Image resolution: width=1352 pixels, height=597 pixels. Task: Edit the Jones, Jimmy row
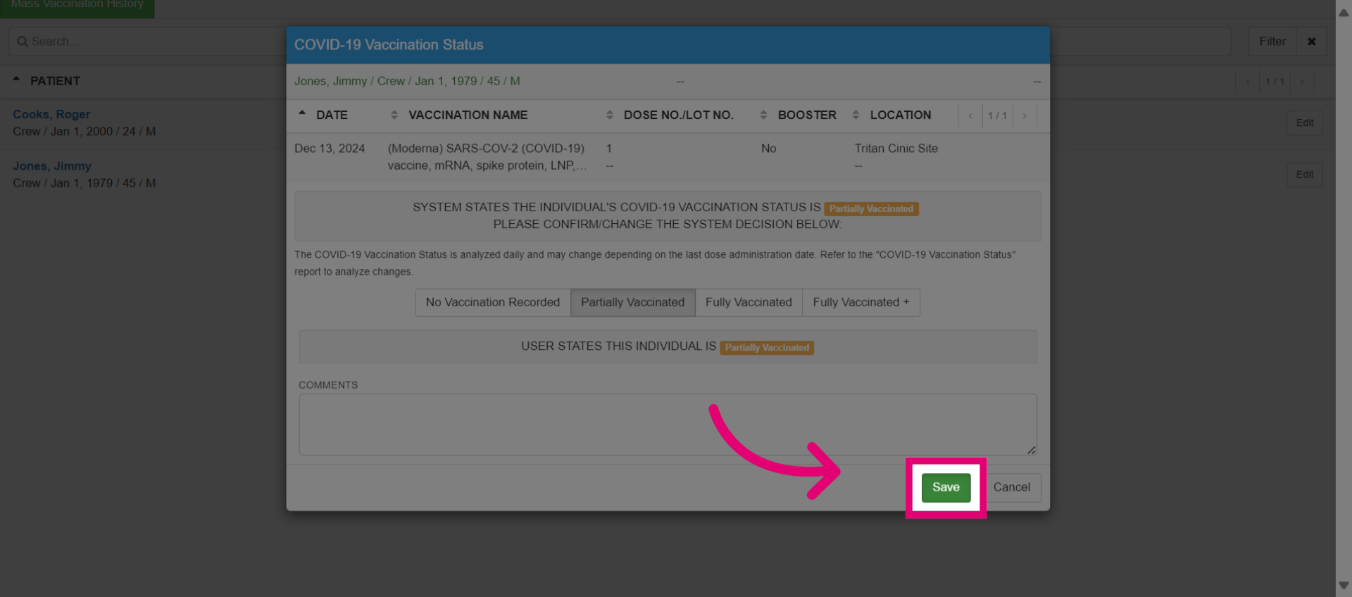click(x=1305, y=175)
